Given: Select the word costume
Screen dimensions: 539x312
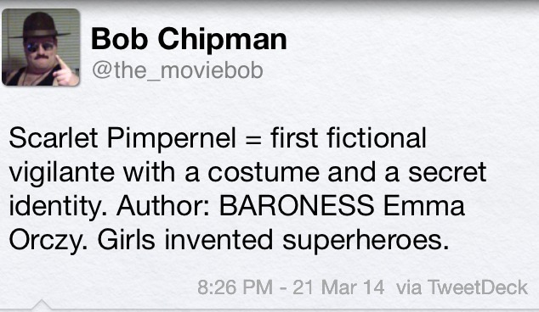Looking at the screenshot, I should [264, 173].
